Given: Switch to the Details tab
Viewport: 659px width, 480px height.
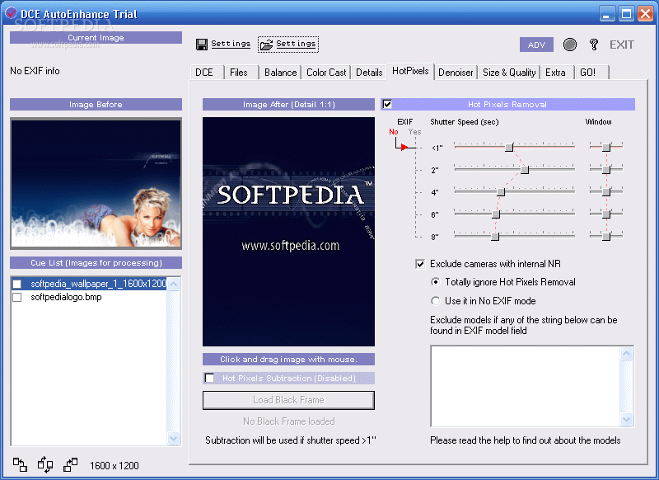Looking at the screenshot, I should [368, 73].
